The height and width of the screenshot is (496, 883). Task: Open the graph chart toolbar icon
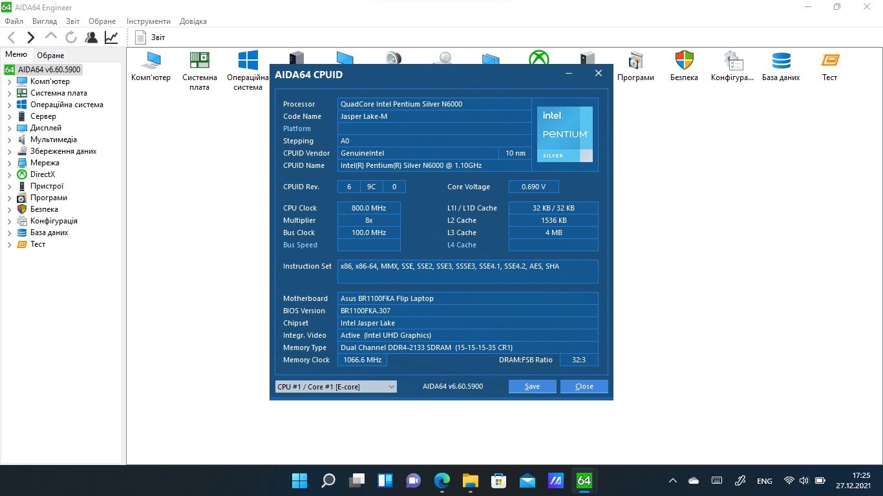point(111,37)
